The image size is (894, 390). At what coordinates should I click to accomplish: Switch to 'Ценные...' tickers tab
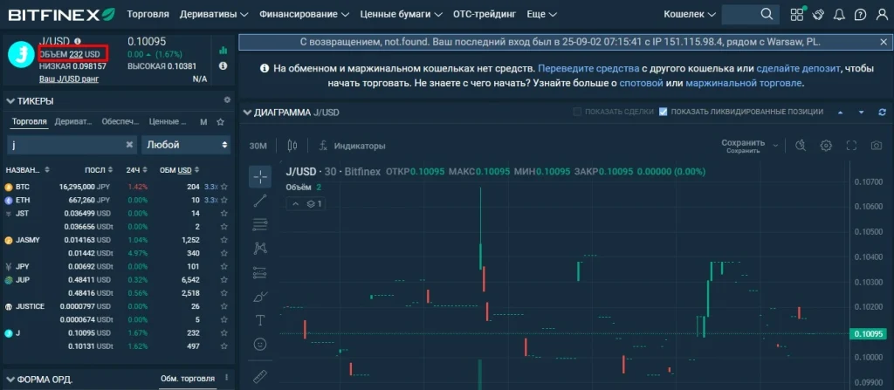pos(168,121)
